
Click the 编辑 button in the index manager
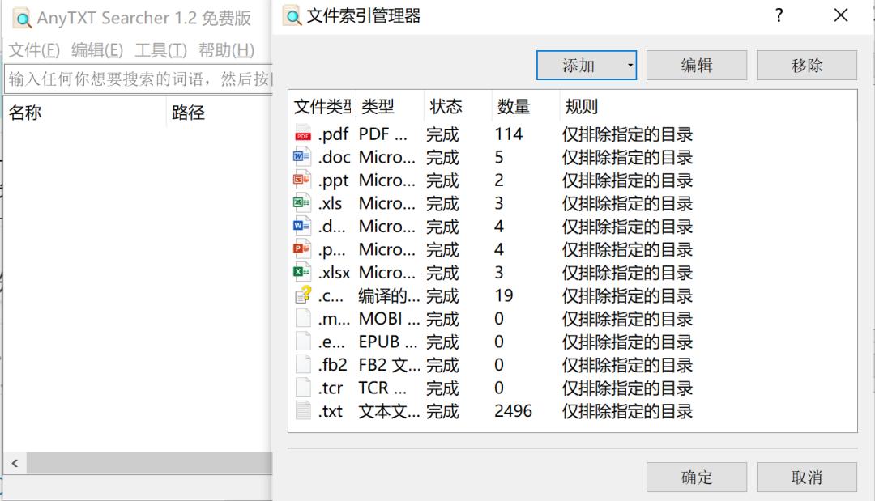coord(697,66)
